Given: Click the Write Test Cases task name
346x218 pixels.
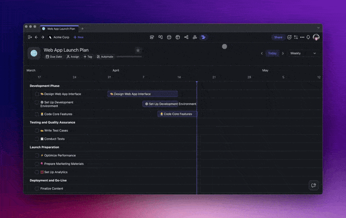Looking at the screenshot, I should coord(56,131).
